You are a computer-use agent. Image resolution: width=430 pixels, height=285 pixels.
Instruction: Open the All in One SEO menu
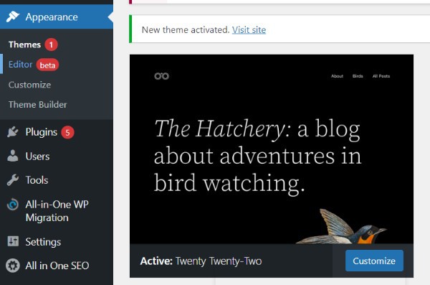click(x=57, y=266)
